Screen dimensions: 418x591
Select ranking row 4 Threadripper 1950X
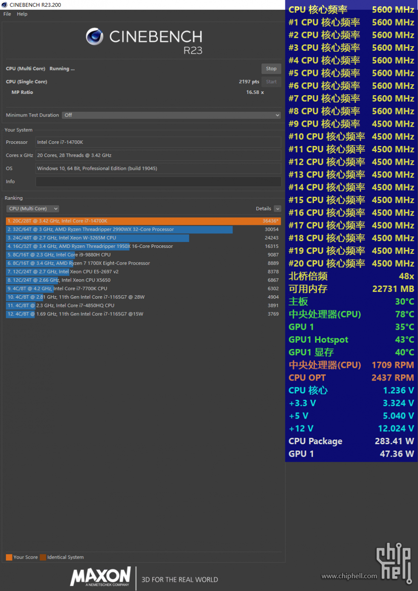click(143, 246)
